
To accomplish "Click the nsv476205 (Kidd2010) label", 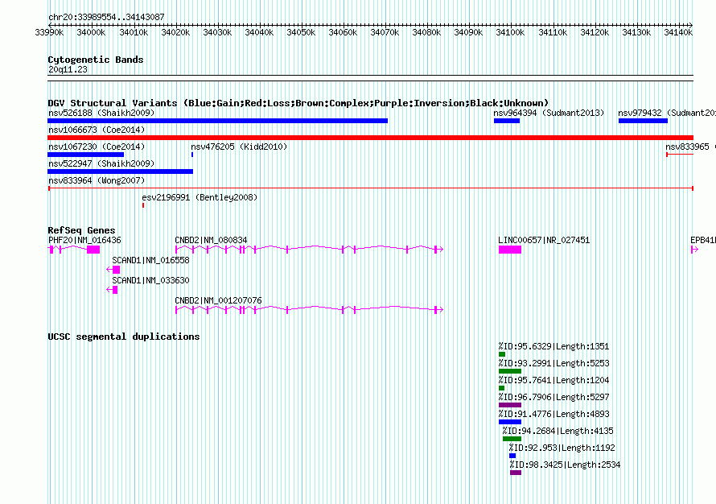I will (239, 147).
